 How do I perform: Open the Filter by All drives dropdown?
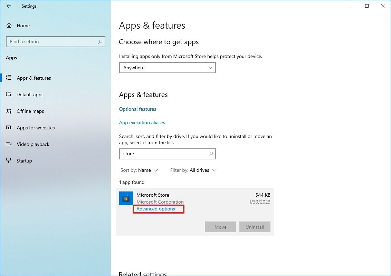click(193, 170)
